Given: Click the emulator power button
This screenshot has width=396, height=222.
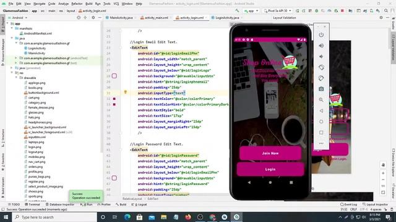Looking at the screenshot, I should point(321,35).
